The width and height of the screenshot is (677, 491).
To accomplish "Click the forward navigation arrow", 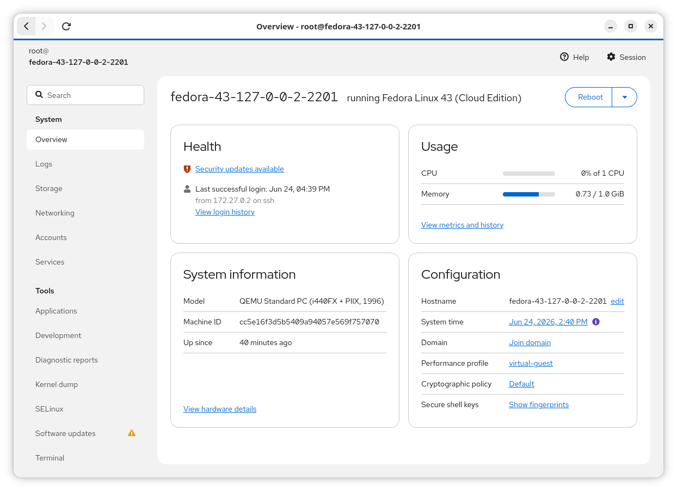I will (x=44, y=26).
